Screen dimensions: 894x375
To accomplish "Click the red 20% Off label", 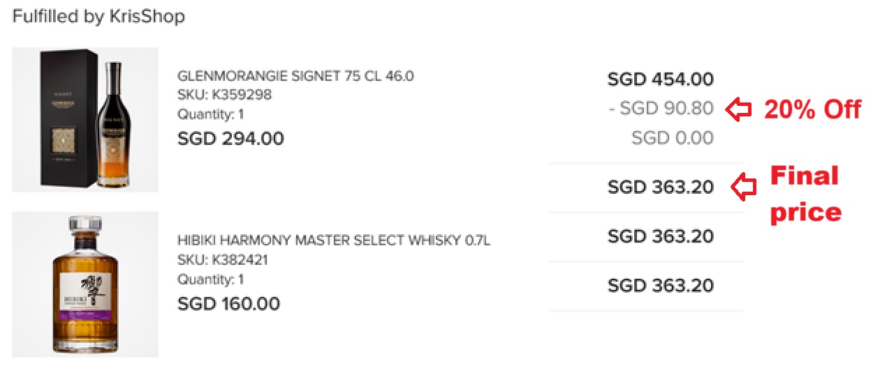I will pyautogui.click(x=812, y=109).
